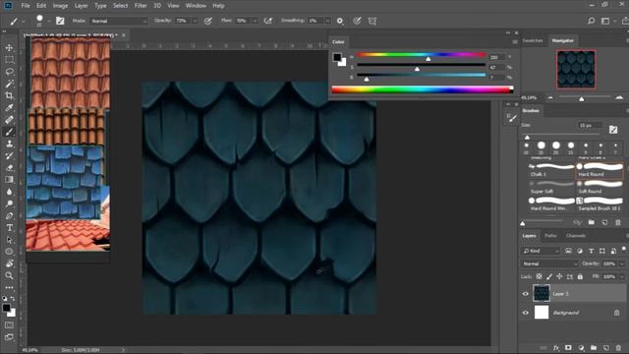Choose the Chalk 1 brush preset

click(552, 170)
